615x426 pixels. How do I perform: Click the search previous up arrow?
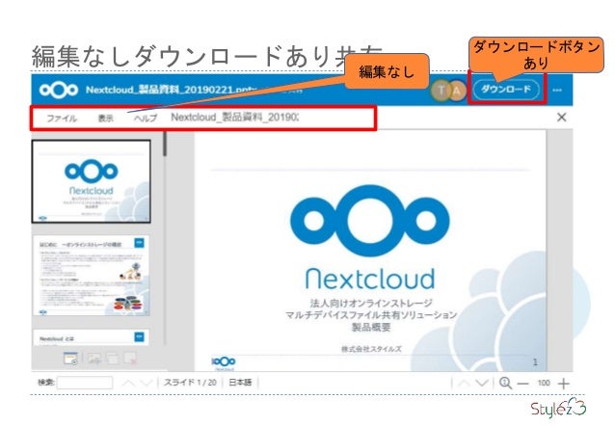[128, 383]
